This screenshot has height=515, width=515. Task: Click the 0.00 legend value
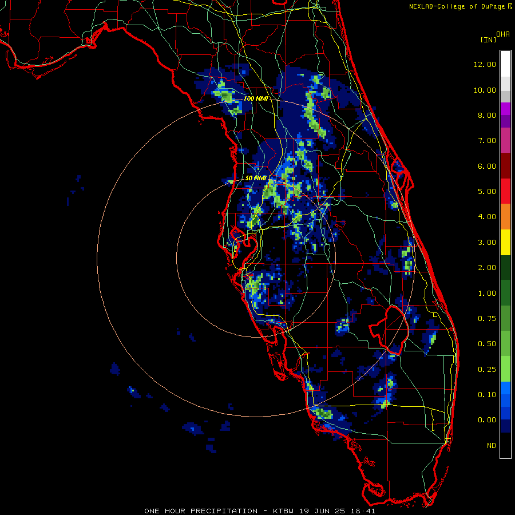[487, 420]
